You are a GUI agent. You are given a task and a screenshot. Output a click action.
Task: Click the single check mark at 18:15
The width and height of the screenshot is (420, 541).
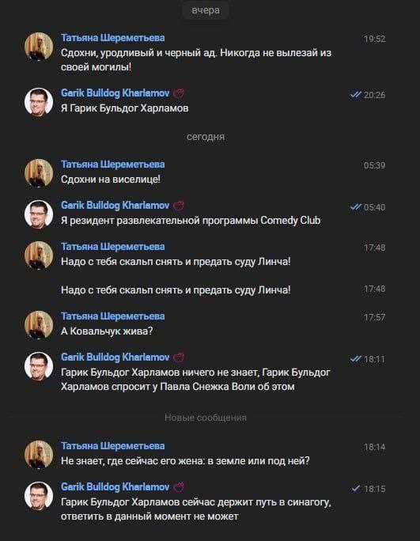356,489
